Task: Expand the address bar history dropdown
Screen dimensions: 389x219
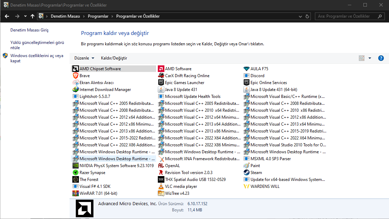Action: pyautogui.click(x=300, y=16)
